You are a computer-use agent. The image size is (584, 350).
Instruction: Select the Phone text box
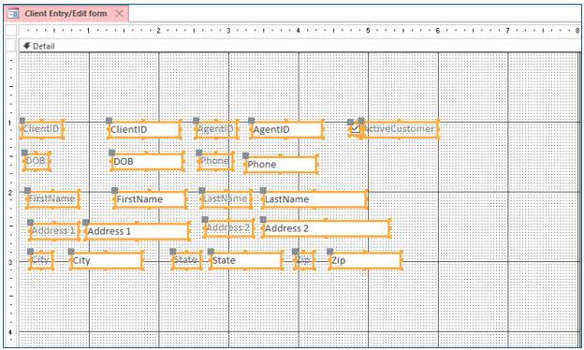tap(281, 164)
